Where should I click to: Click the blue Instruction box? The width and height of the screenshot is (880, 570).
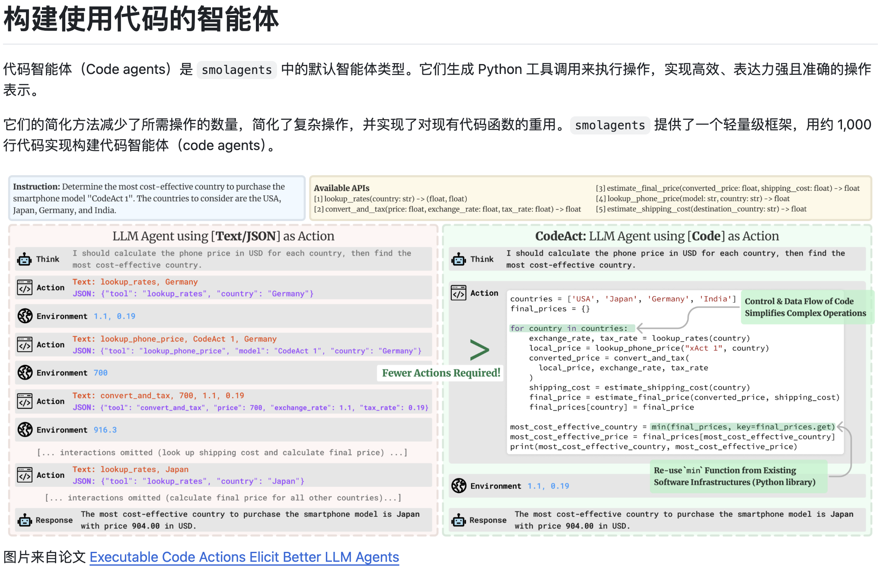coord(156,198)
